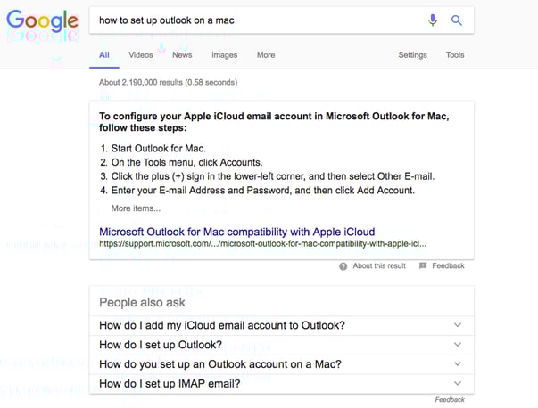Click step 'Enter your E-mail Address and Password'
The height and width of the screenshot is (408, 538).
[x=201, y=191]
